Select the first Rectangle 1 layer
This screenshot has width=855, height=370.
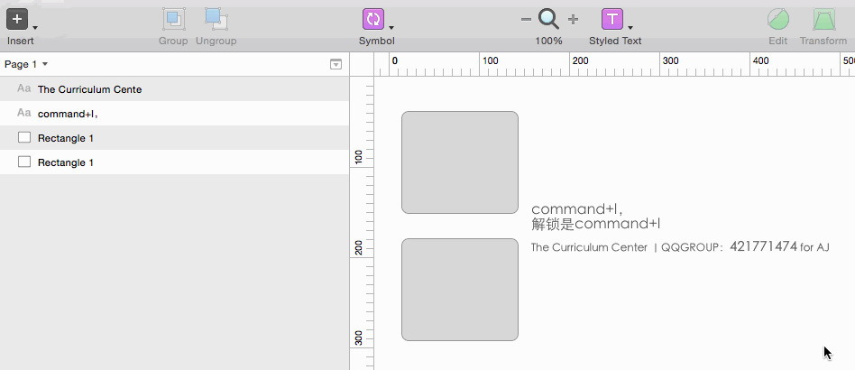coord(65,138)
